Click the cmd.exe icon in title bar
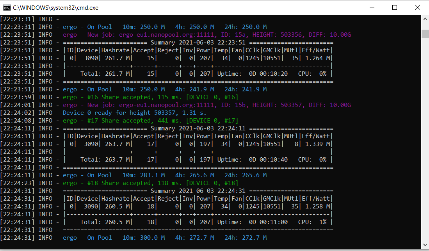Screen dimensions: 429x251 click(7, 7)
